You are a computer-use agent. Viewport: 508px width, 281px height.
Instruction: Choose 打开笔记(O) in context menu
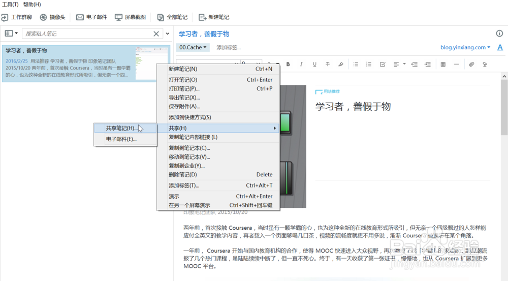point(218,80)
